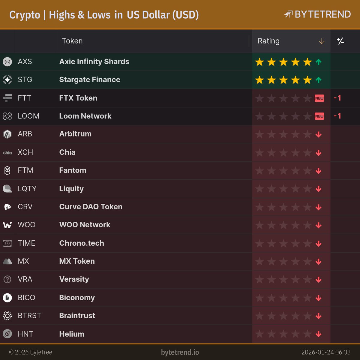This screenshot has width=360, height=360.
Task: Click the red down arrow for Fantom
Action: pos(319,171)
